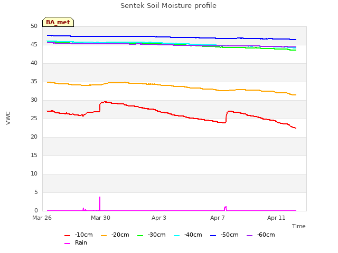This screenshot has height=253, width=338.
Task: Click the 45 y-axis tick label
Action: pos(34,44)
